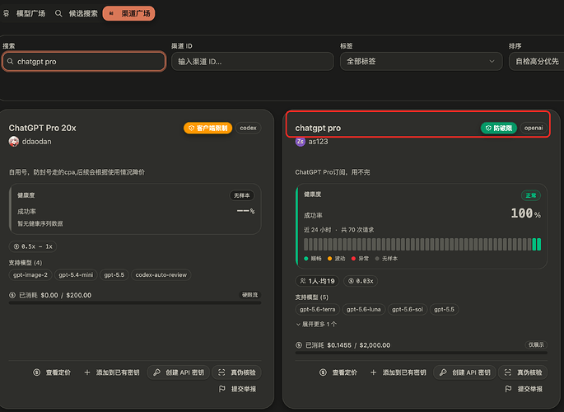
Task: Click the 异常 red legend dot
Action: (x=353, y=259)
